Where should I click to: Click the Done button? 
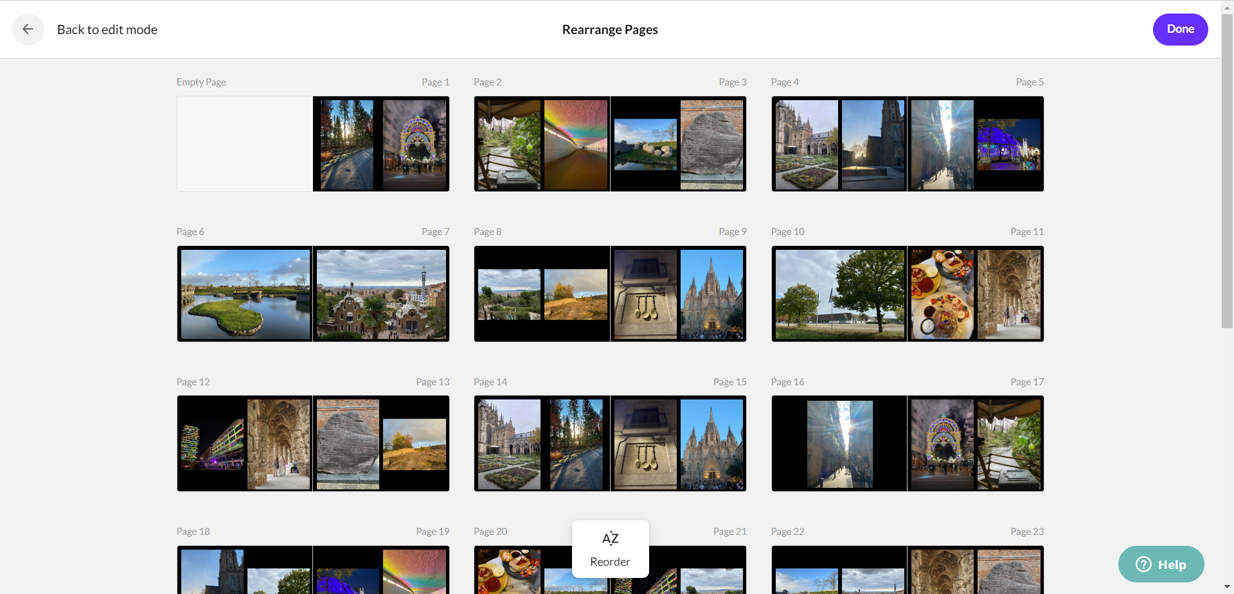pos(1180,30)
